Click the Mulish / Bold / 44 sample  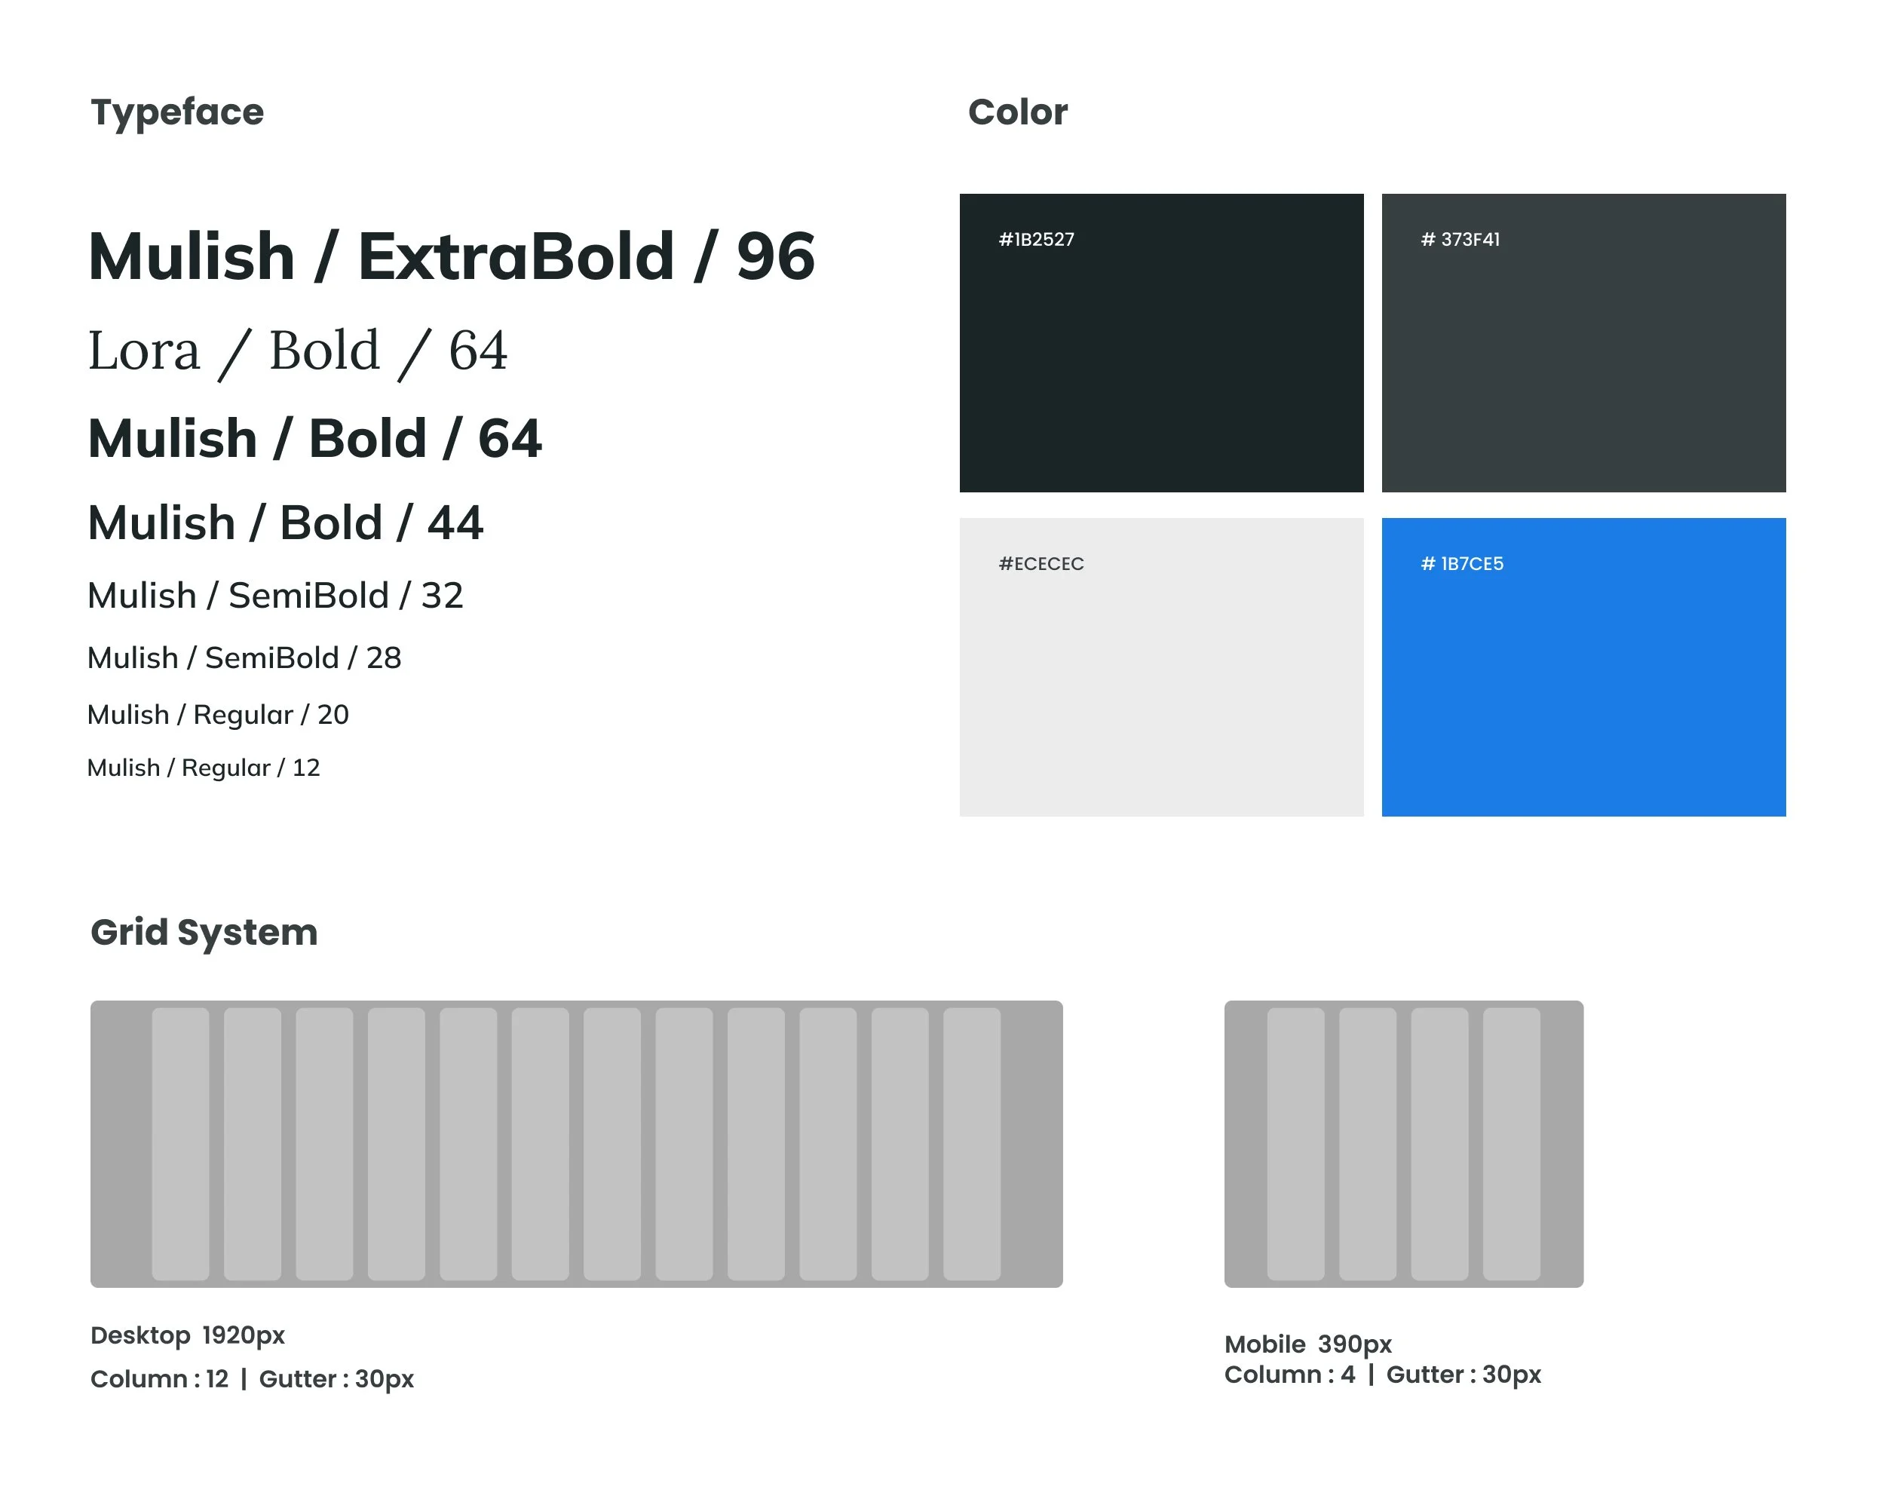pyautogui.click(x=285, y=523)
